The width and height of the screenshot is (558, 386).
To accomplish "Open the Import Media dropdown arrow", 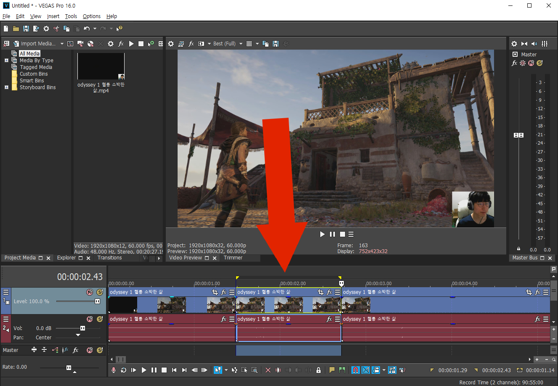I will tap(62, 44).
